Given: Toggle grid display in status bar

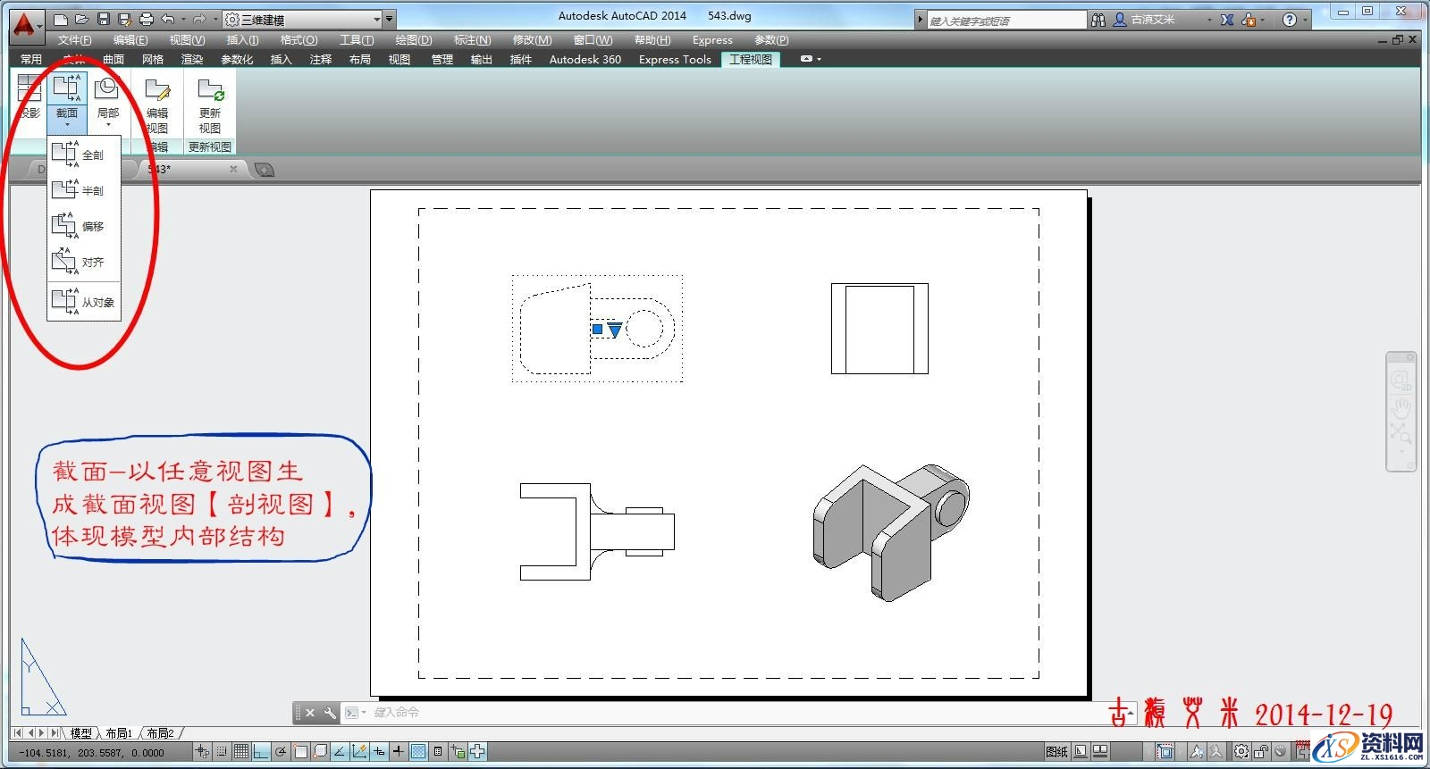Looking at the screenshot, I should 241,752.
